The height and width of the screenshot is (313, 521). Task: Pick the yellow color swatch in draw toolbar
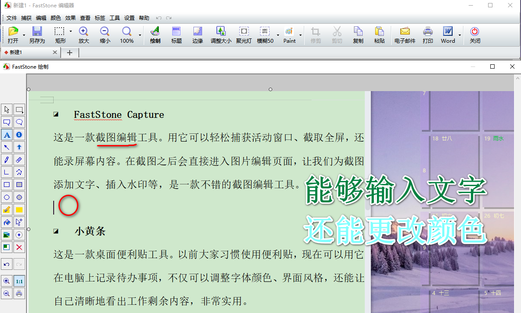click(x=19, y=210)
